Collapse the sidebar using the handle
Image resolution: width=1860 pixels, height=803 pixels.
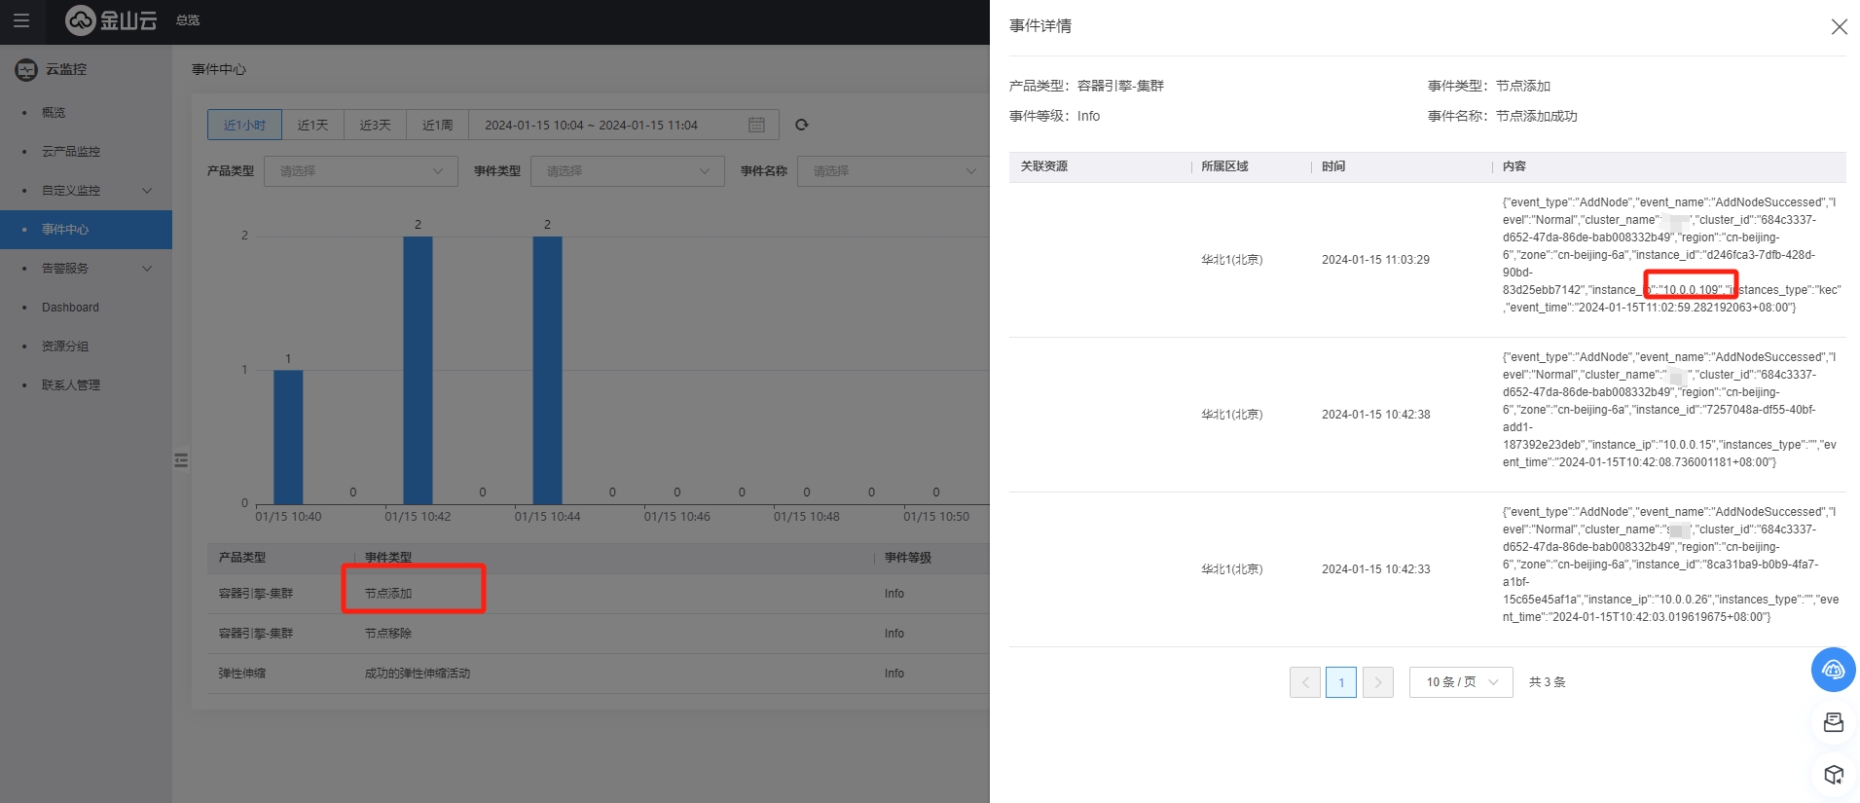[181, 460]
